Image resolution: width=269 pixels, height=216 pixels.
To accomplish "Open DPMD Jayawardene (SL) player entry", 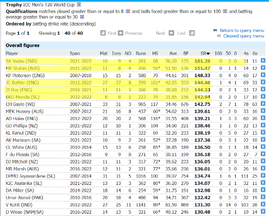I will click(x=31, y=176).
